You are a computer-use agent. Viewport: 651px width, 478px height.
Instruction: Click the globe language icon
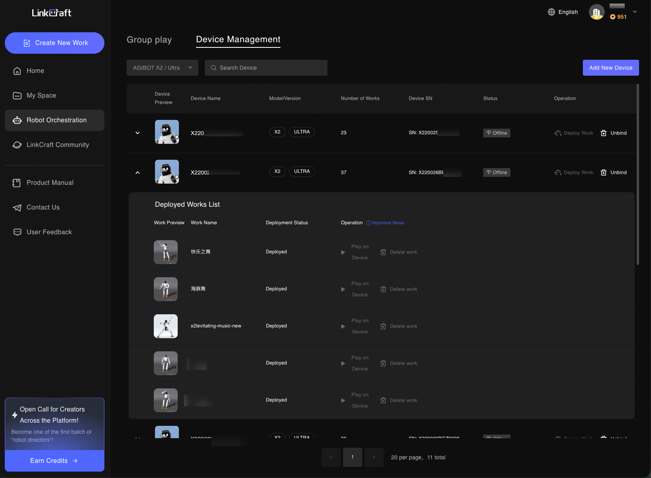551,12
